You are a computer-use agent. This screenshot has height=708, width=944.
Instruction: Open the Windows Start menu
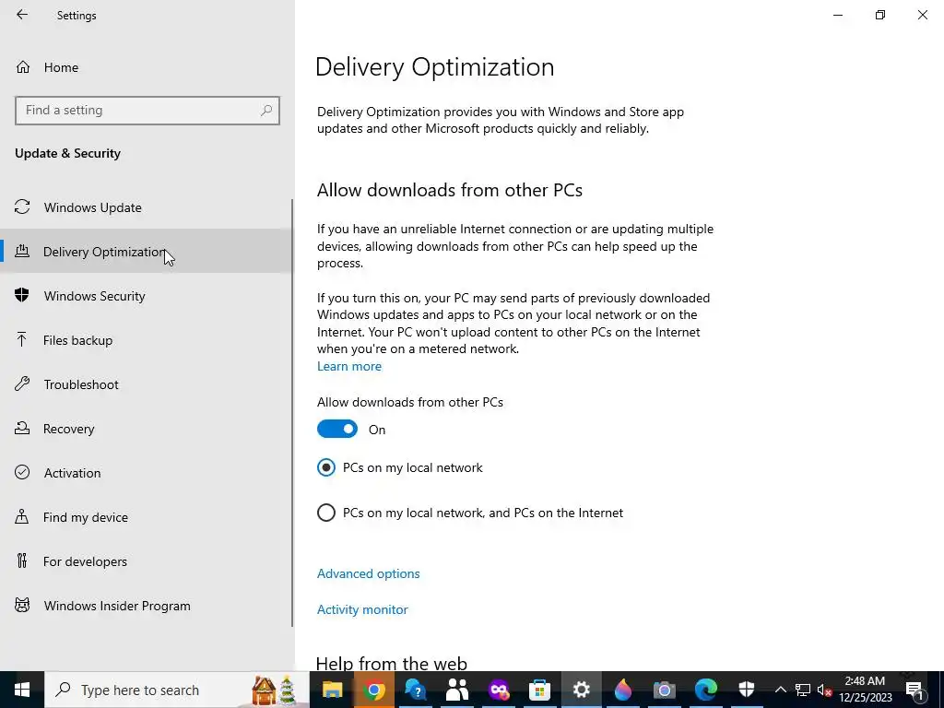[x=22, y=690]
